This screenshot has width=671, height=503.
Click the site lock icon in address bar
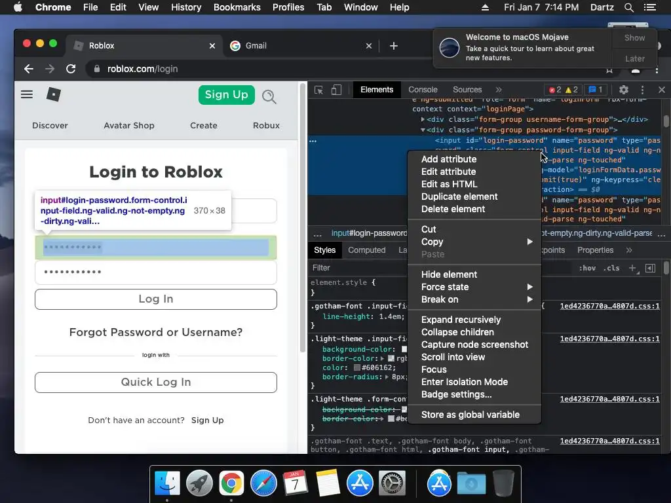coord(97,69)
